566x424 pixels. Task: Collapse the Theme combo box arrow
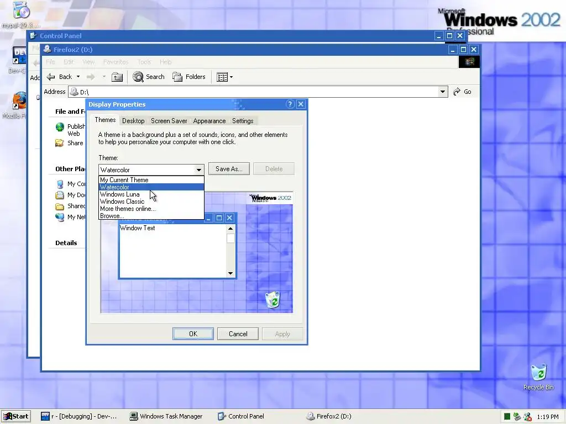(199, 170)
